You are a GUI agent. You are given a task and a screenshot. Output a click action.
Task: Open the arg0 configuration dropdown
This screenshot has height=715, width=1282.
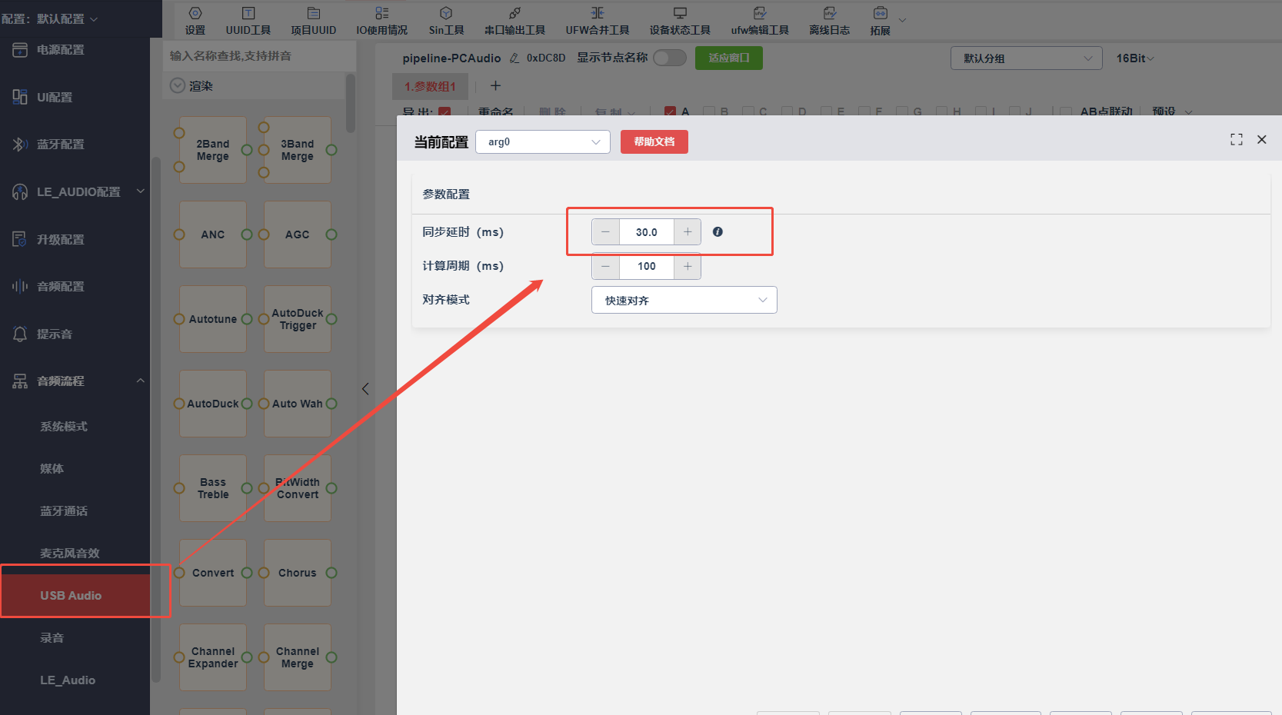point(543,141)
